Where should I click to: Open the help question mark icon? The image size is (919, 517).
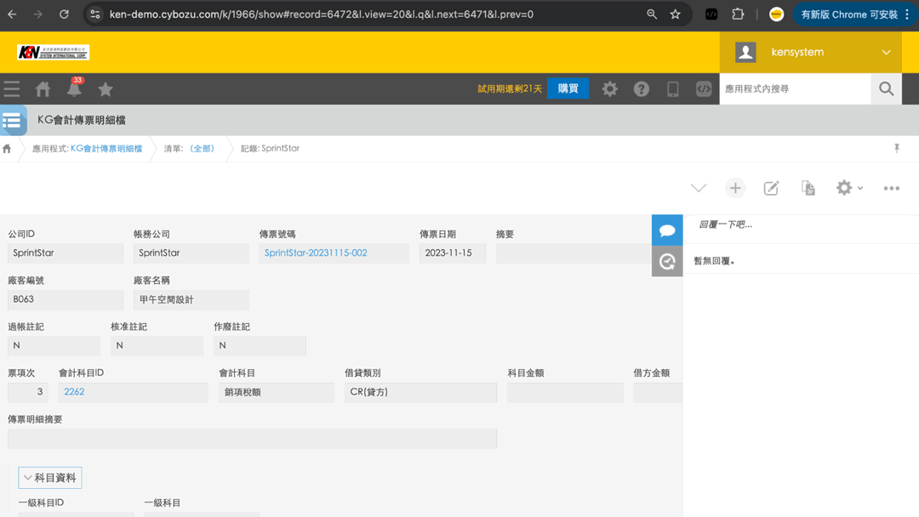coord(642,89)
